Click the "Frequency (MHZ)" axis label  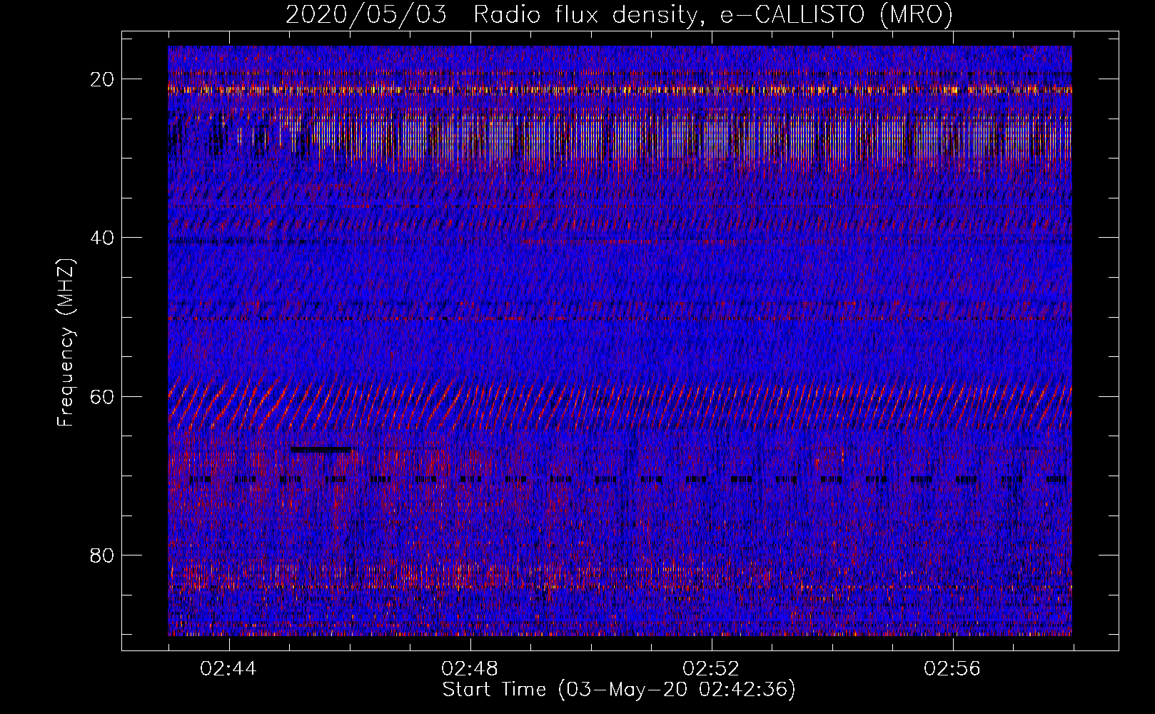click(x=66, y=342)
